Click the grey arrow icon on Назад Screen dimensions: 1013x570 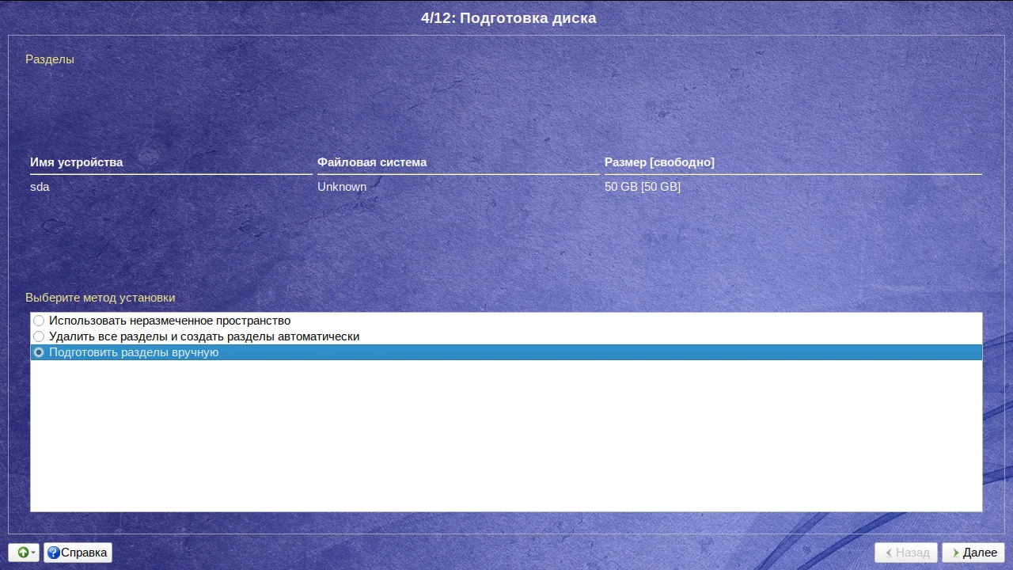click(x=889, y=553)
